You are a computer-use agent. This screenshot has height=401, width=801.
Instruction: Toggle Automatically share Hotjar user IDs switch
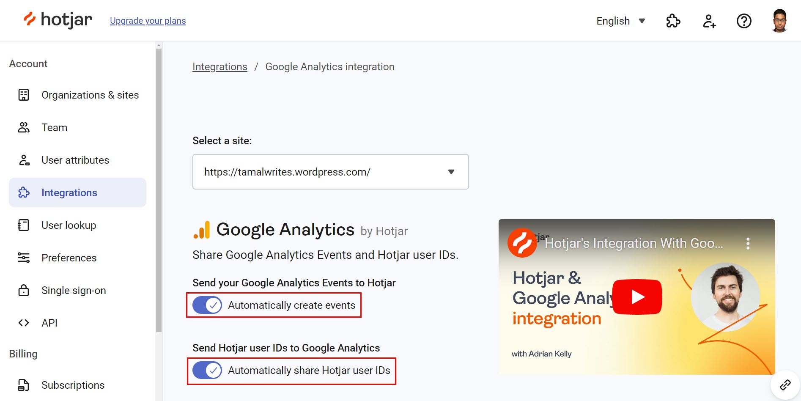(207, 370)
